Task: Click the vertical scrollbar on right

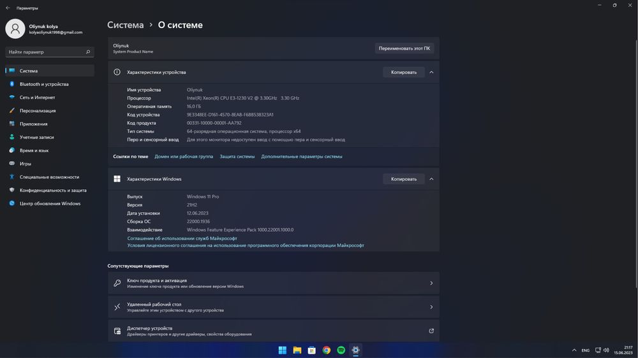Action: [x=636, y=162]
